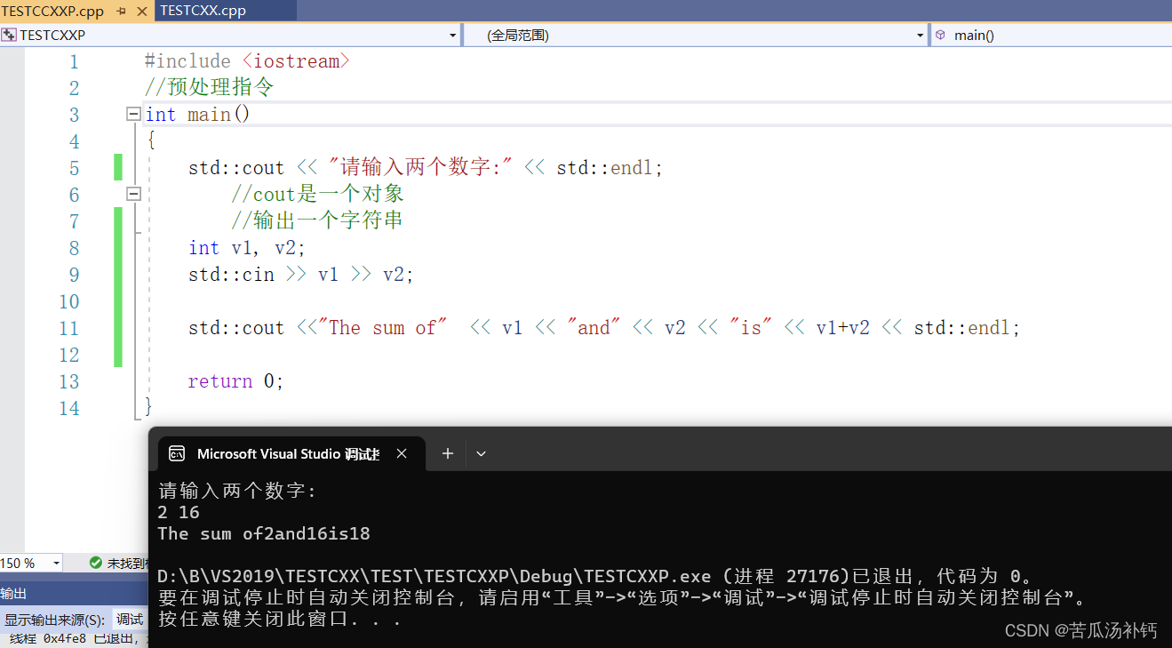Select 调试 in the output source field
Screen dimensions: 1172x648
130,620
